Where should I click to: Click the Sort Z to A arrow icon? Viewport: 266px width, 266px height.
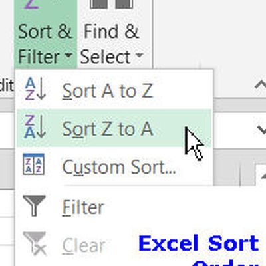35,127
